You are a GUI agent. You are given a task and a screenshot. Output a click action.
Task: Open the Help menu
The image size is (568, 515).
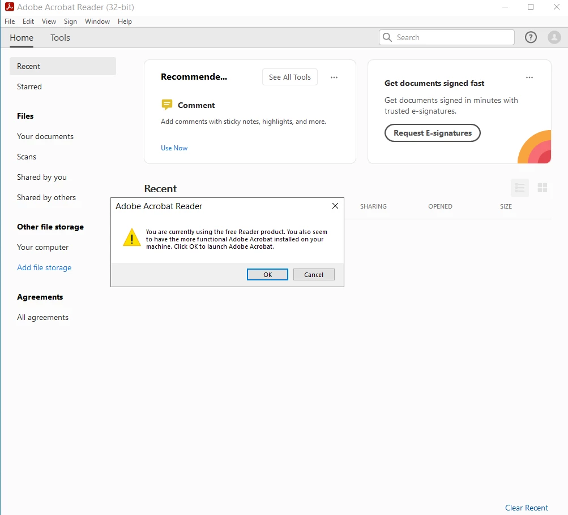pos(125,21)
